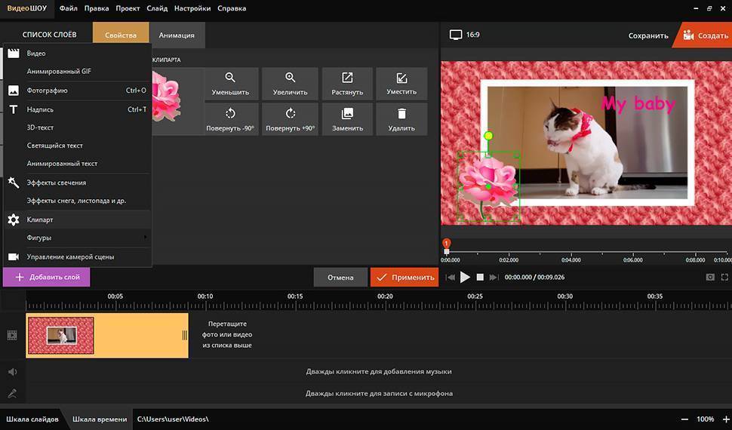
Task: Enter fullscreen preview mode
Action: tap(724, 278)
